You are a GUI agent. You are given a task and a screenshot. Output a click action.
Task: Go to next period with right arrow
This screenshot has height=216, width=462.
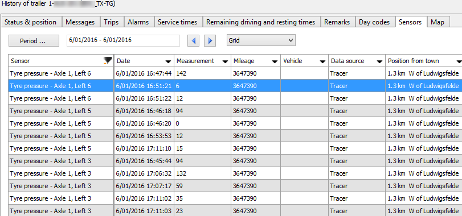click(210, 41)
